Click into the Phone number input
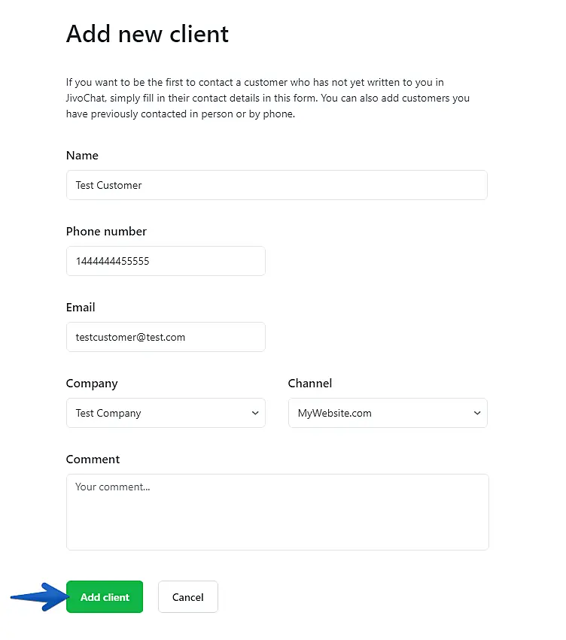Screen dimensions: 566x640 coord(166,261)
